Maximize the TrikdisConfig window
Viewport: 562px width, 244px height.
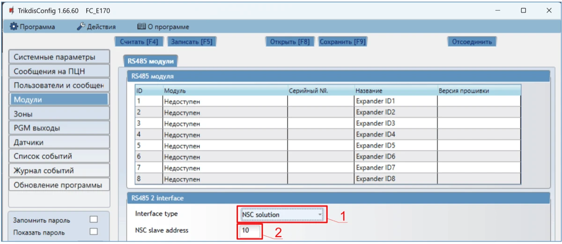point(523,10)
